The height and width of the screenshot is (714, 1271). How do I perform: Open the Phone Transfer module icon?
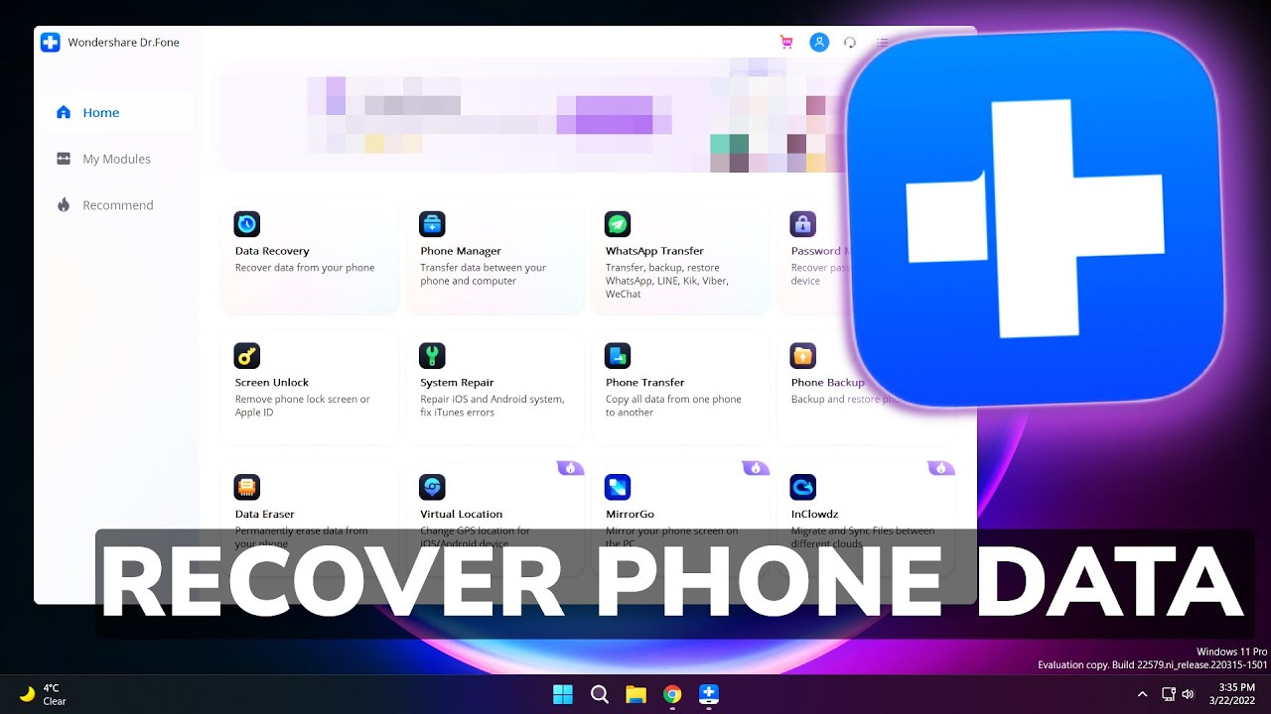(x=618, y=355)
